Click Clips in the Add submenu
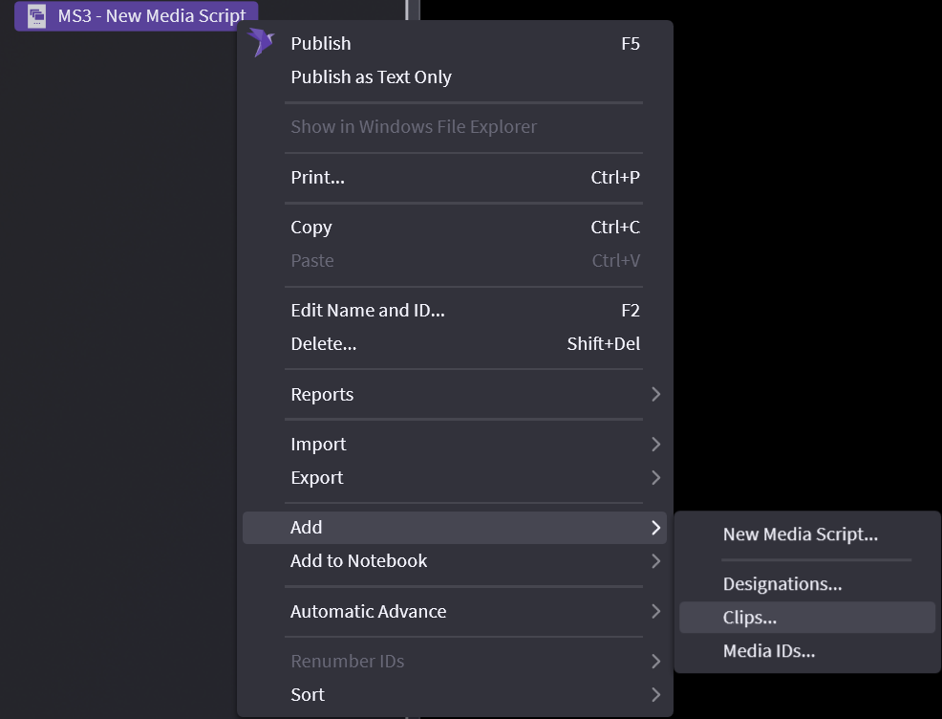 (750, 618)
